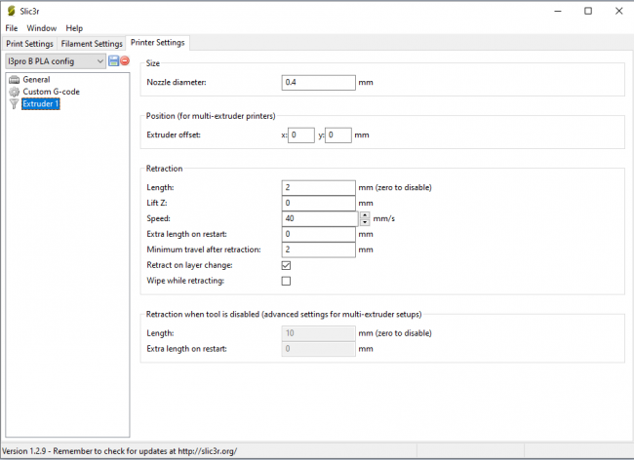Enable Wipe while retracting checkbox
The image size is (634, 460).
[286, 282]
